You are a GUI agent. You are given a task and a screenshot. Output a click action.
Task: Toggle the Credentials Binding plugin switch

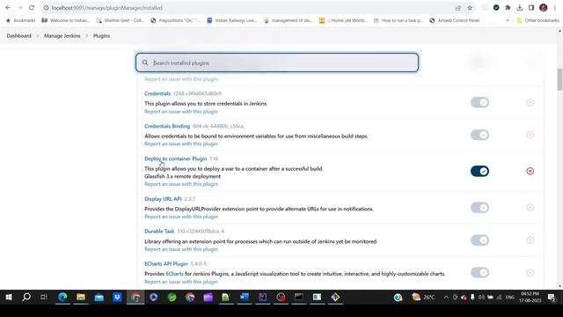[479, 135]
